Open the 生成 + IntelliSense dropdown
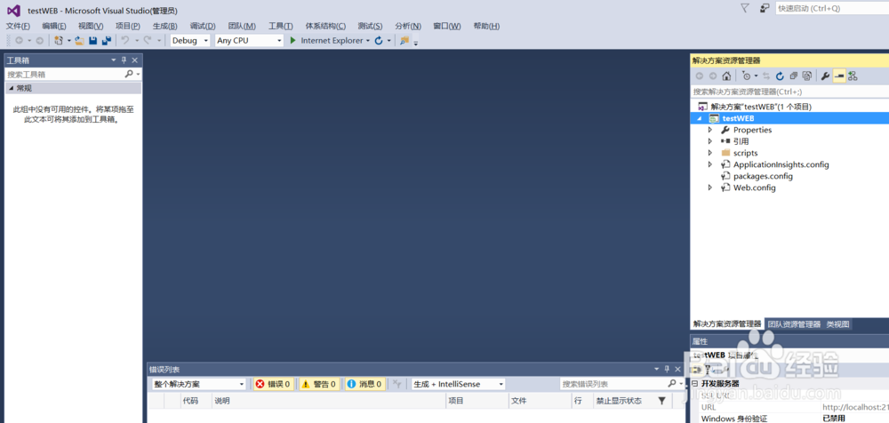Image resolution: width=889 pixels, height=423 pixels. (x=459, y=384)
